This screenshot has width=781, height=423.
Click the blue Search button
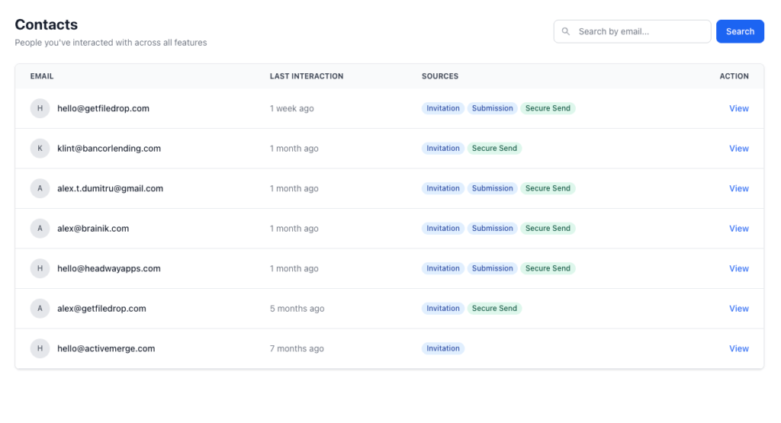(740, 31)
